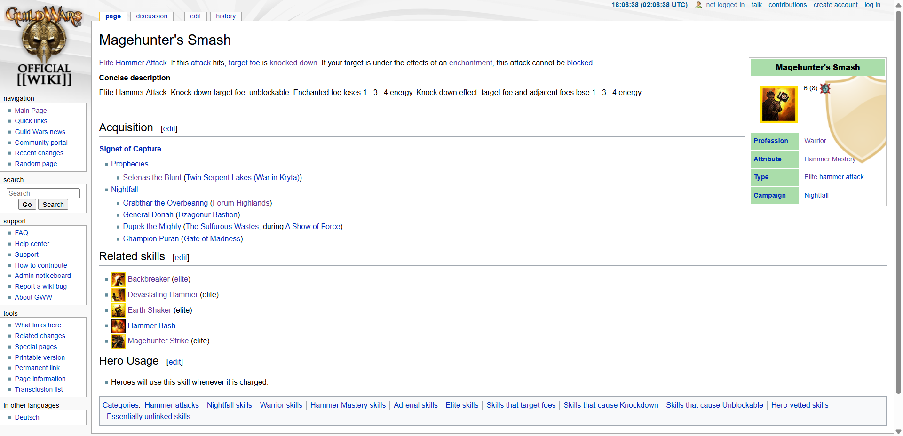Viewport: 903px width, 436px height.
Task: Click the user icon beside not logged in
Action: tap(698, 5)
